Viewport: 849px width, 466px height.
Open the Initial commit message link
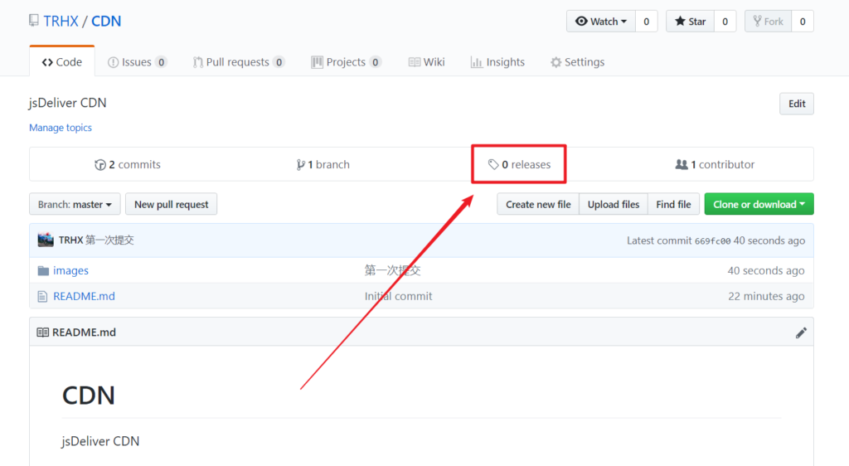tap(398, 296)
